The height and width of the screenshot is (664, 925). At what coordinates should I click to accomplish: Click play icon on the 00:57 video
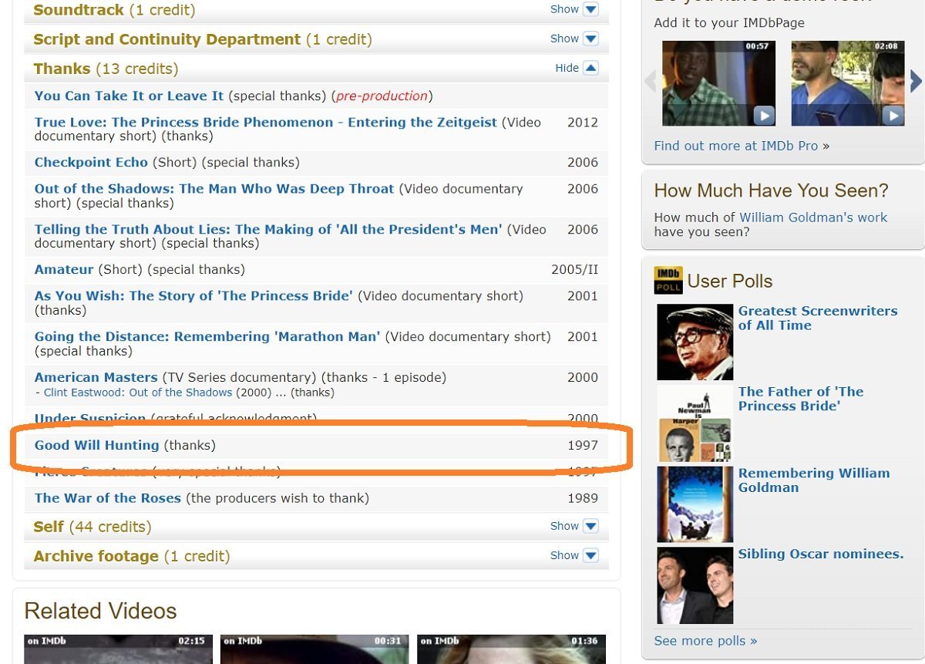click(x=764, y=115)
